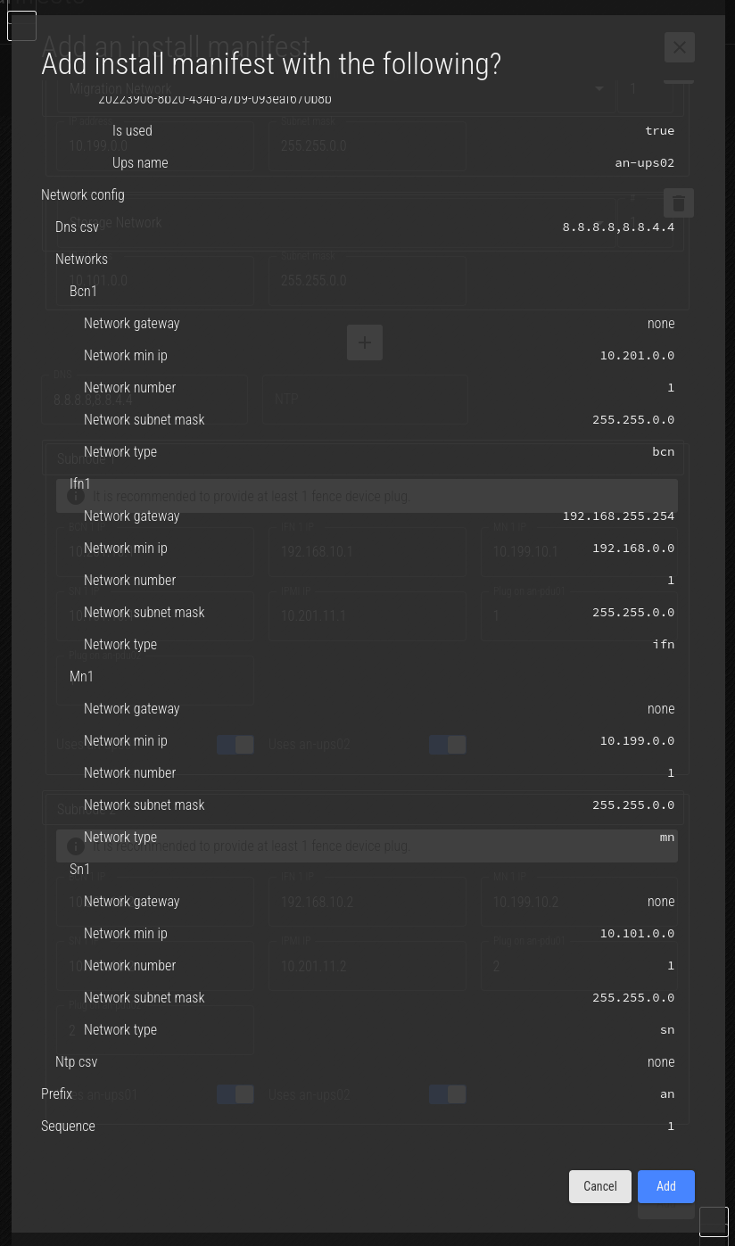The height and width of the screenshot is (1246, 735).
Task: Toggle Uses an-ups01 switch under Subnode 1
Action: click(235, 744)
